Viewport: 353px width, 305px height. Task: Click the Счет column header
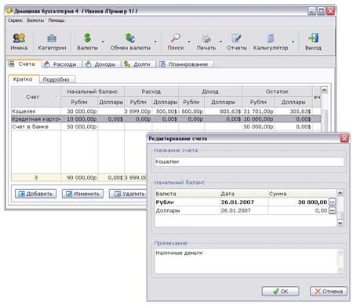point(36,97)
